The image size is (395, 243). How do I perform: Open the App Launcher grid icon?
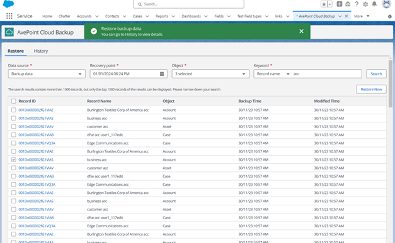click(9, 16)
